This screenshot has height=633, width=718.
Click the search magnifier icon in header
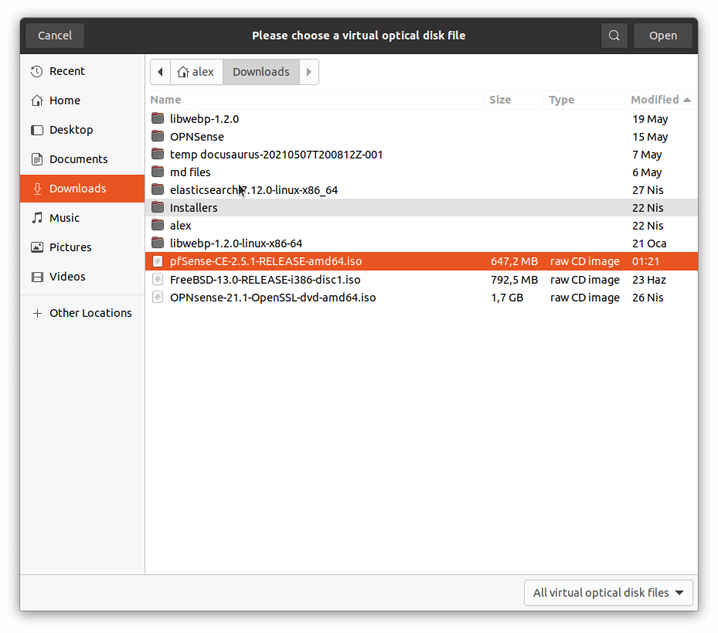click(614, 36)
